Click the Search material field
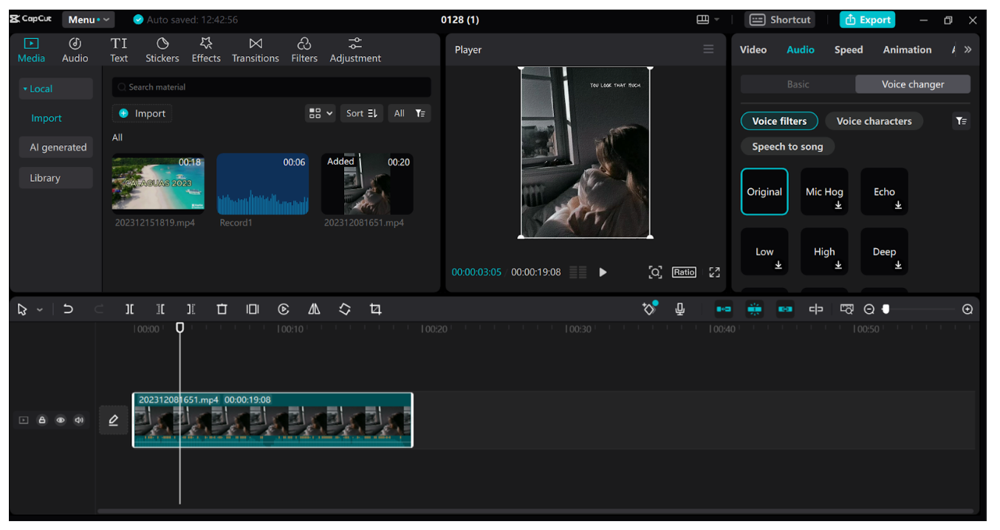The height and width of the screenshot is (530, 1000). (x=271, y=87)
